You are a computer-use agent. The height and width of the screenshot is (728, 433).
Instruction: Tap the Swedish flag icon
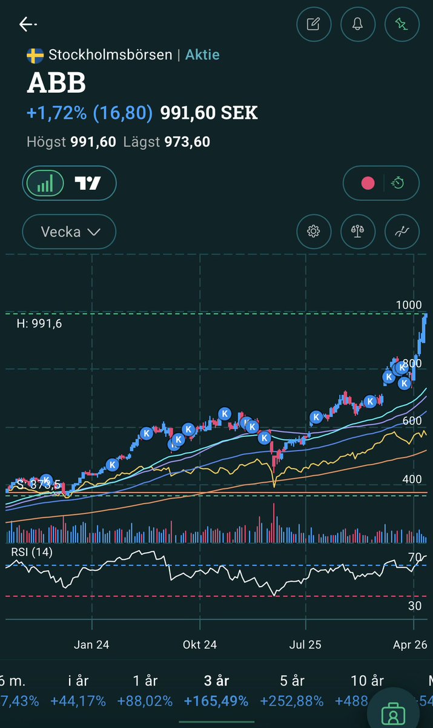(x=35, y=55)
